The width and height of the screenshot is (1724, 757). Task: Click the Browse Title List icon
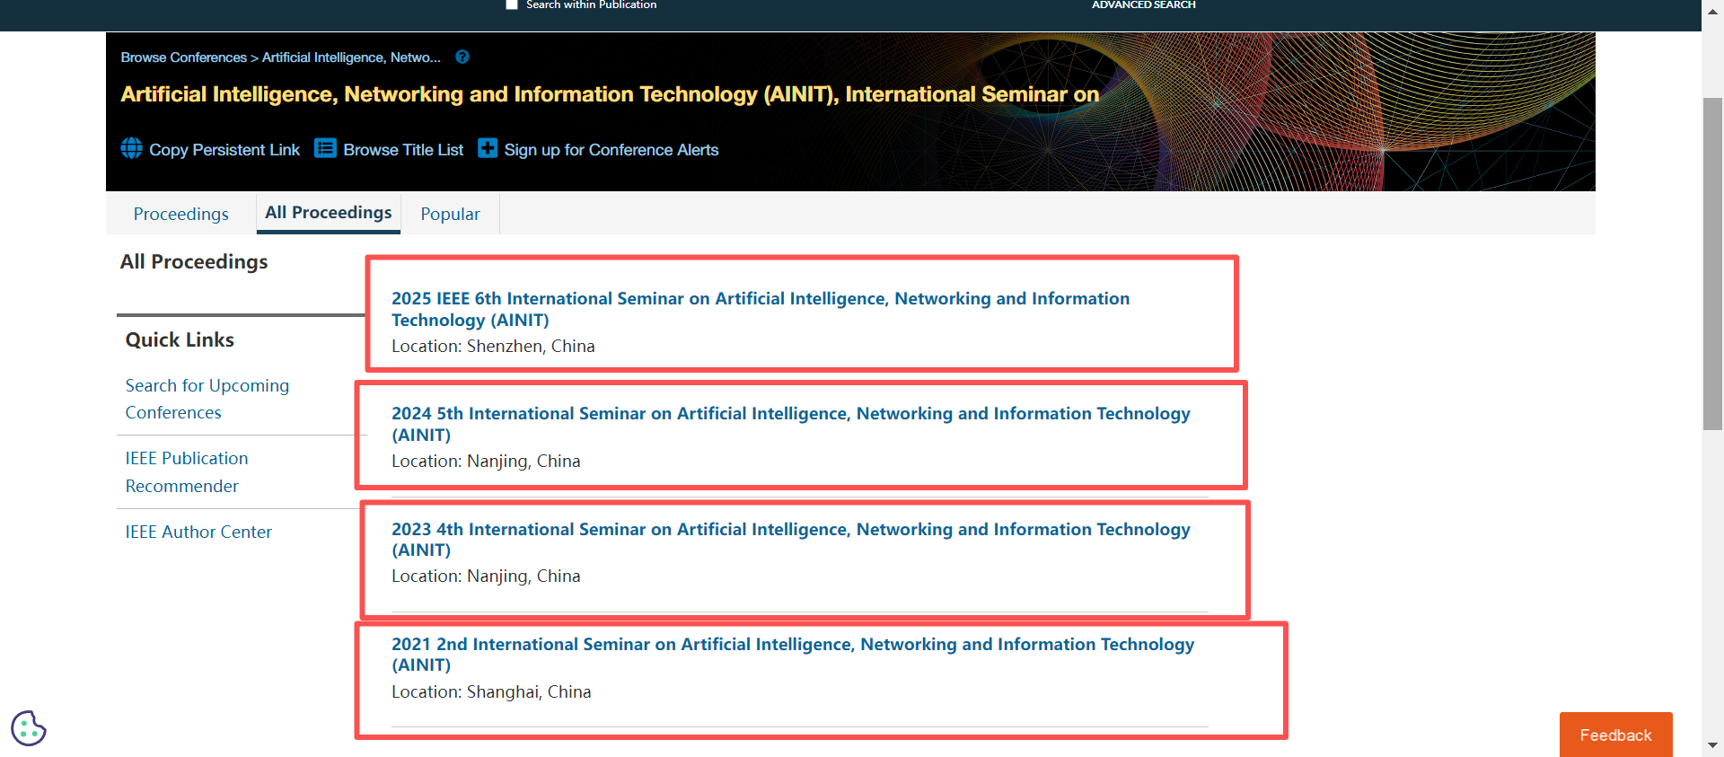tap(325, 148)
